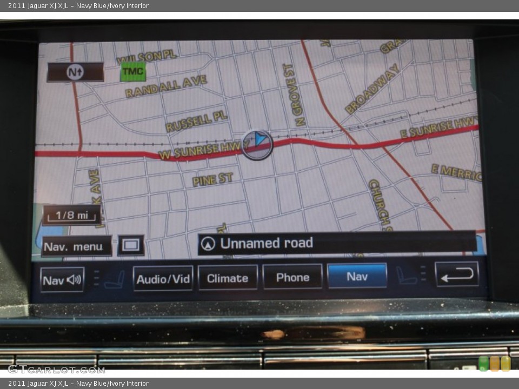Tap the map view screen icon
The height and width of the screenshot is (389, 519).
(131, 245)
